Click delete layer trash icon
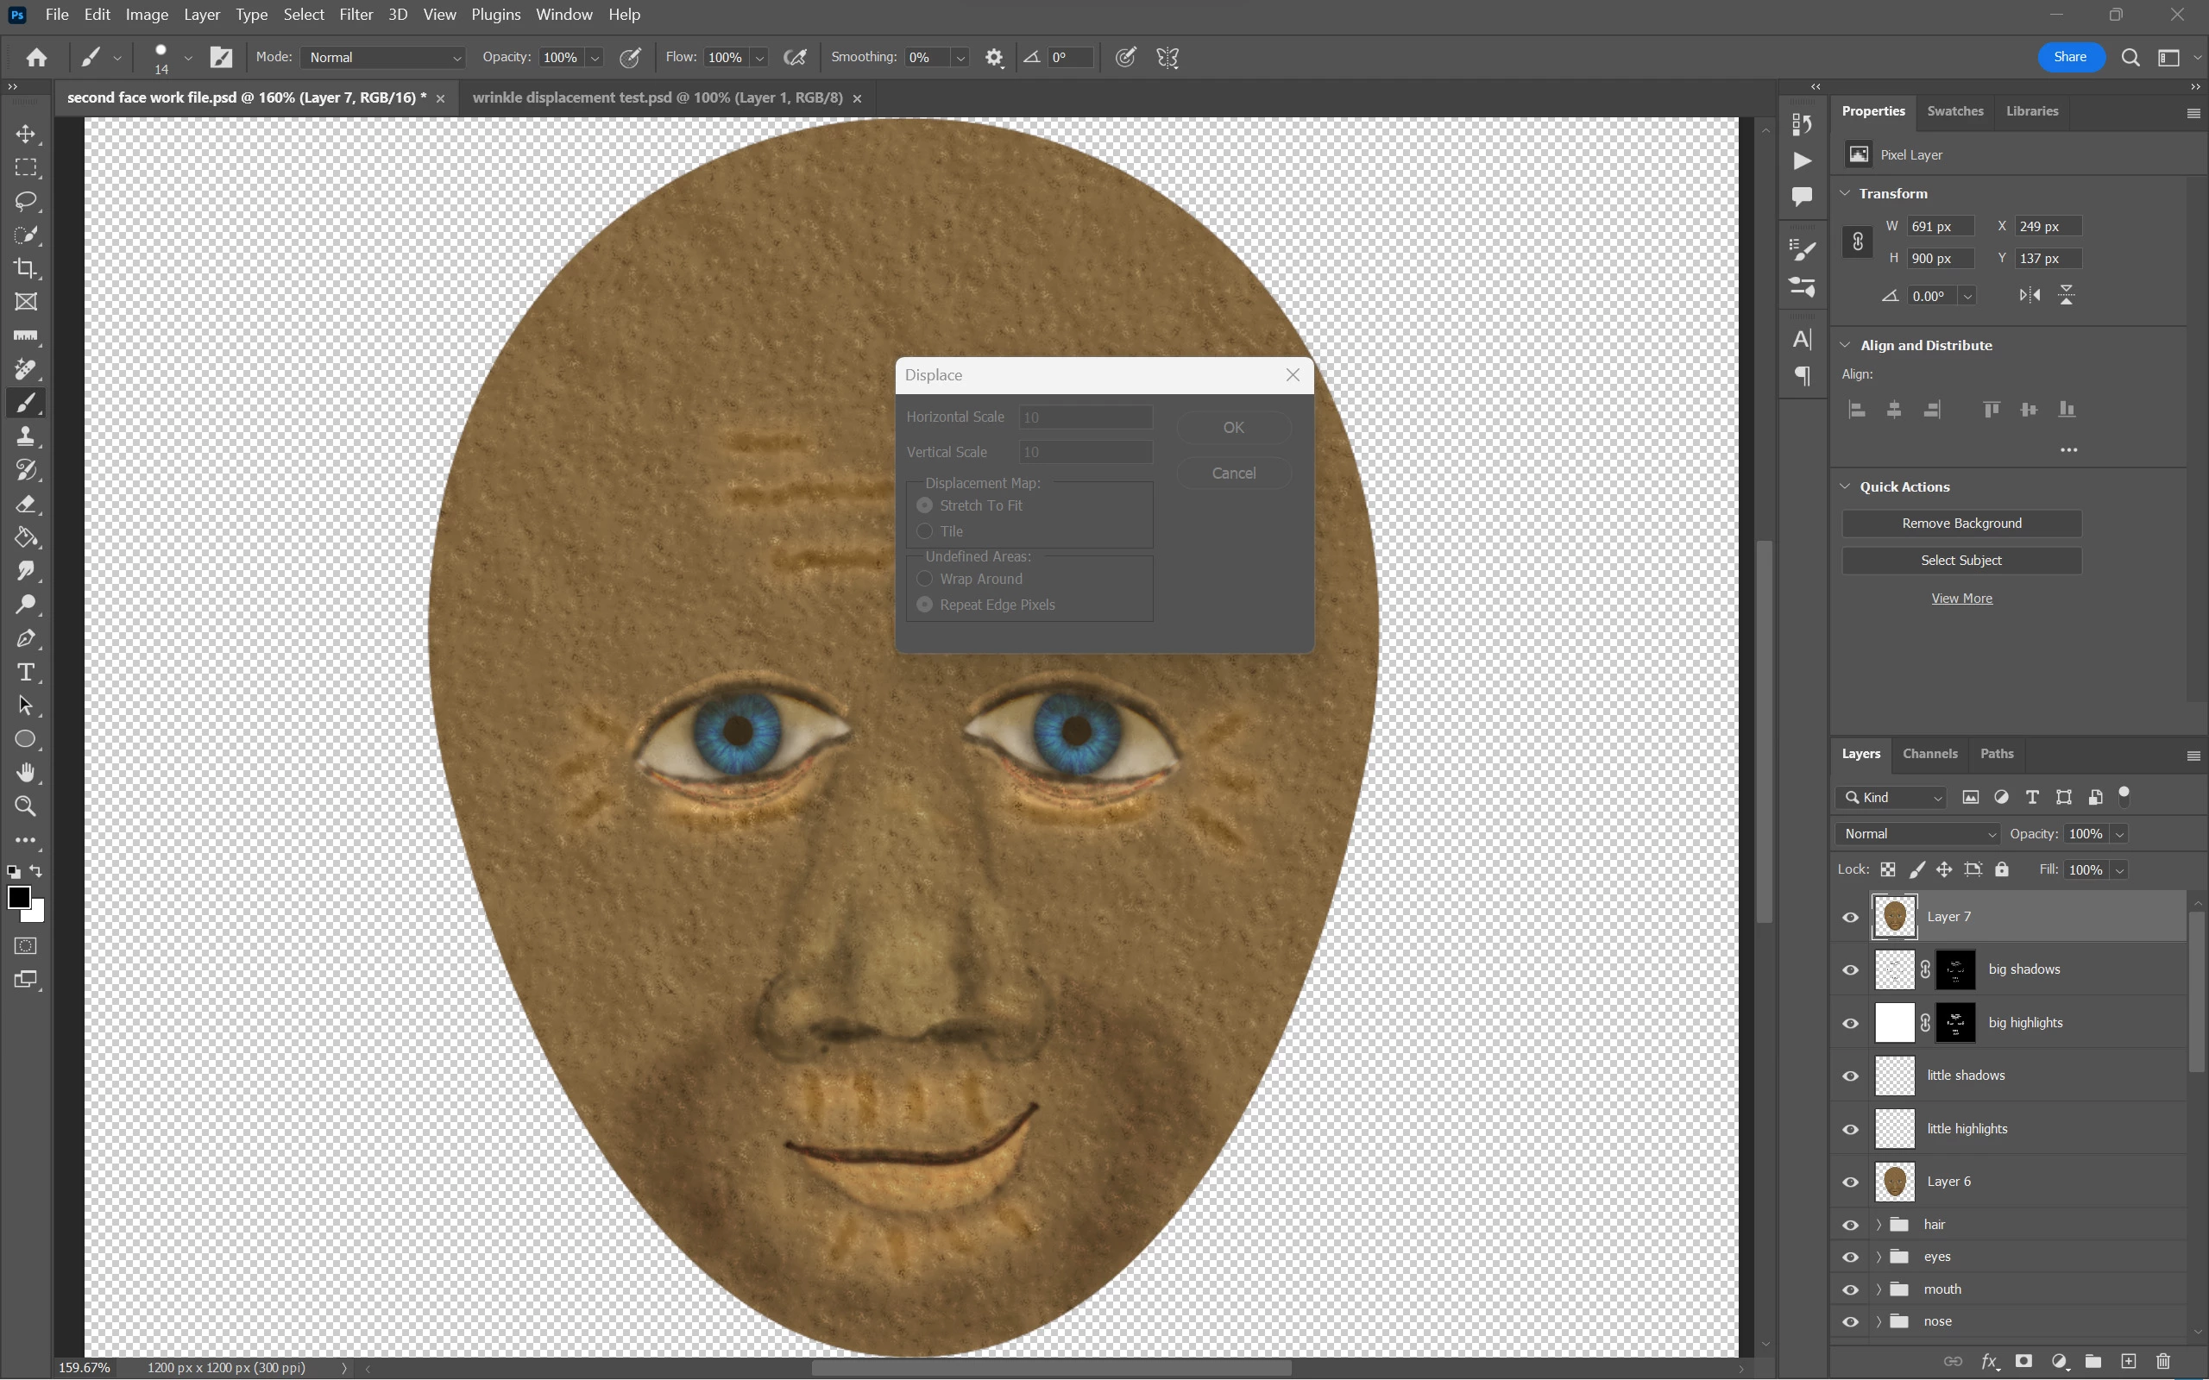 [x=2162, y=1361]
